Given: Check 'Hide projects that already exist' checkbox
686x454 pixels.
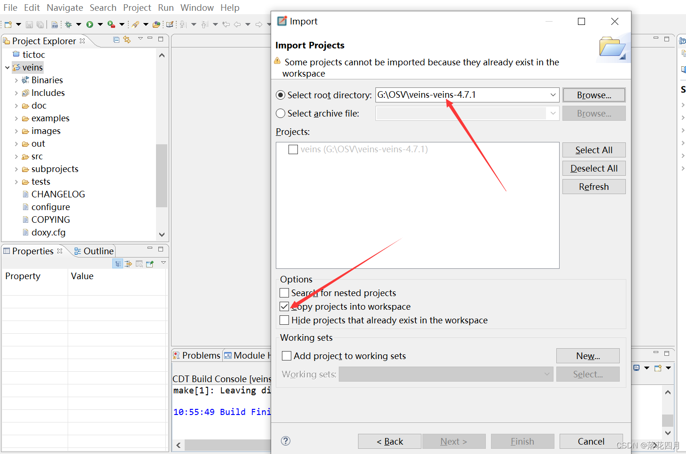Looking at the screenshot, I should [x=284, y=320].
